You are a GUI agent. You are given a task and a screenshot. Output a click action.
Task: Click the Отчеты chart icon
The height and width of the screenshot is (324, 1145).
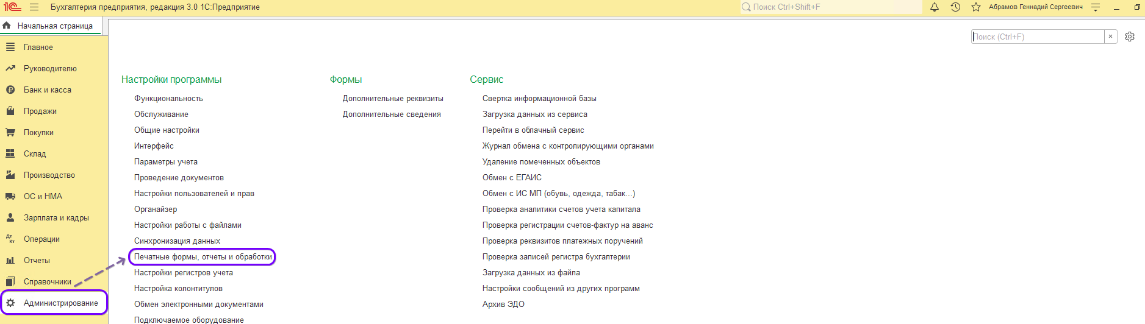point(10,260)
